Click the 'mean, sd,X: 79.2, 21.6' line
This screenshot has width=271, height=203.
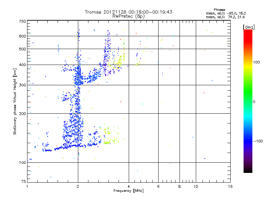225,17
